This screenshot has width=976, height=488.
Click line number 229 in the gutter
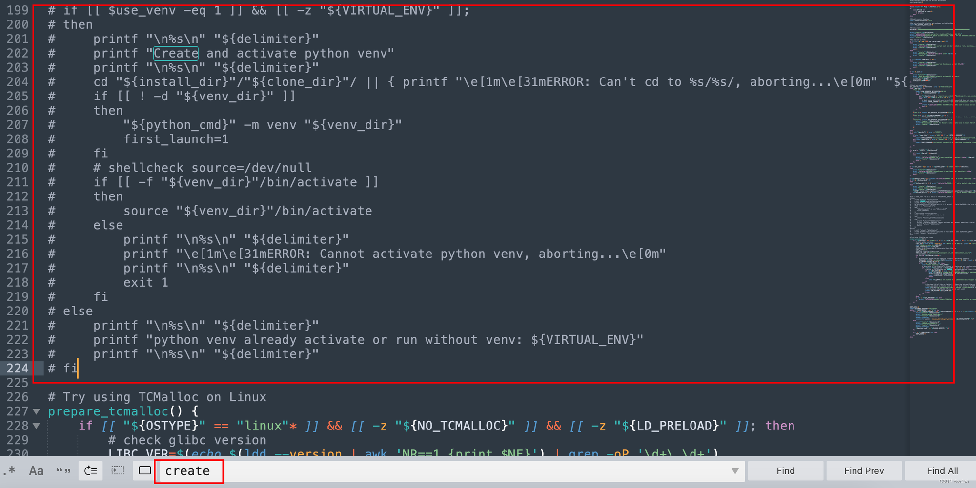(x=18, y=440)
